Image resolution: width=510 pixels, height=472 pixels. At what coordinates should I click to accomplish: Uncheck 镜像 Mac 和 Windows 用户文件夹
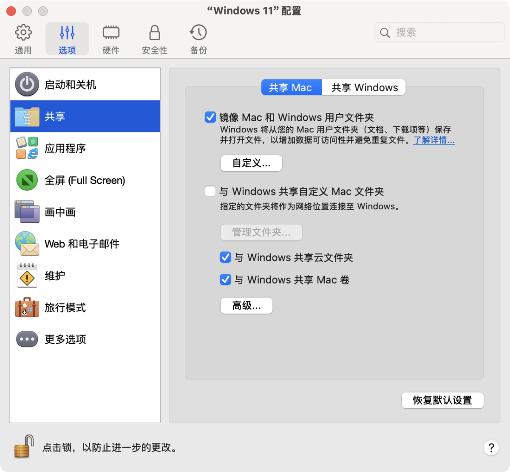(x=210, y=117)
